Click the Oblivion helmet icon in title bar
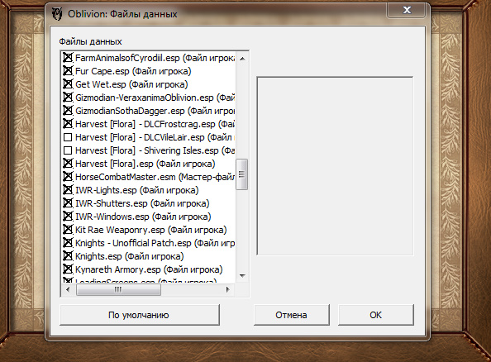Viewport: 491px width, 362px height. [x=57, y=14]
